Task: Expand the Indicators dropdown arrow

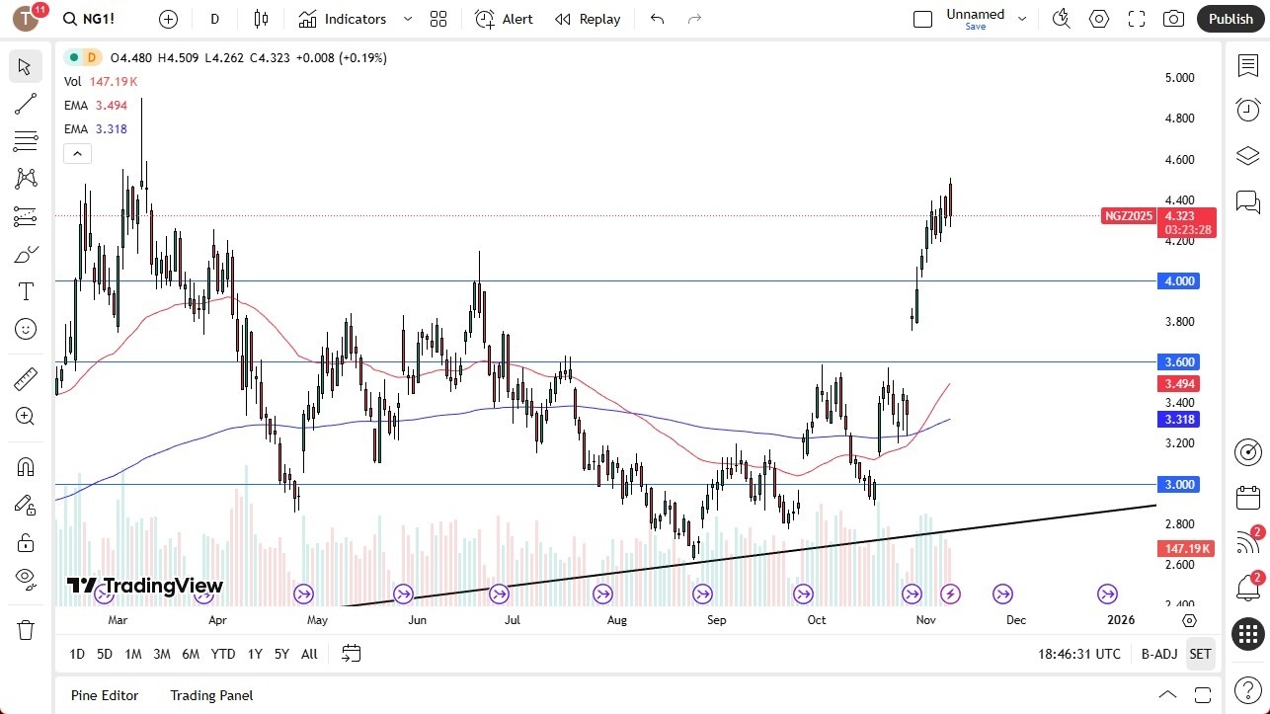Action: [x=406, y=19]
